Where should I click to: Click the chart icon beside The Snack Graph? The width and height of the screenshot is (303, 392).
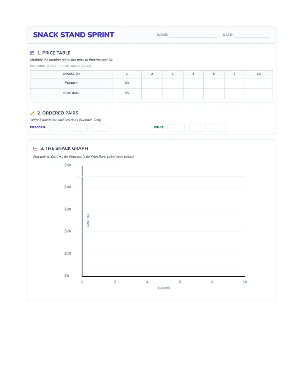35,148
